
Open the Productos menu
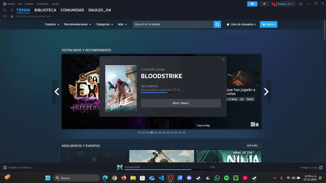(x=43, y=4)
